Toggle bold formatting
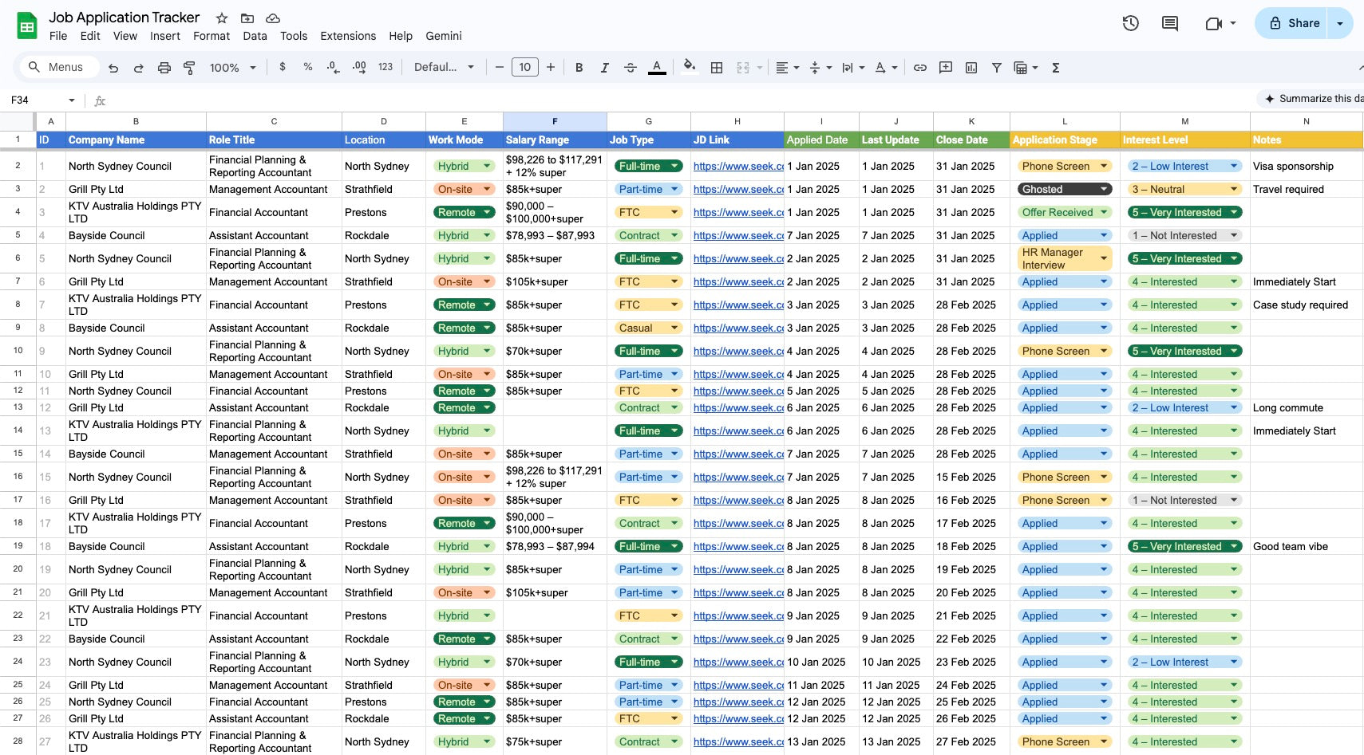 (579, 68)
